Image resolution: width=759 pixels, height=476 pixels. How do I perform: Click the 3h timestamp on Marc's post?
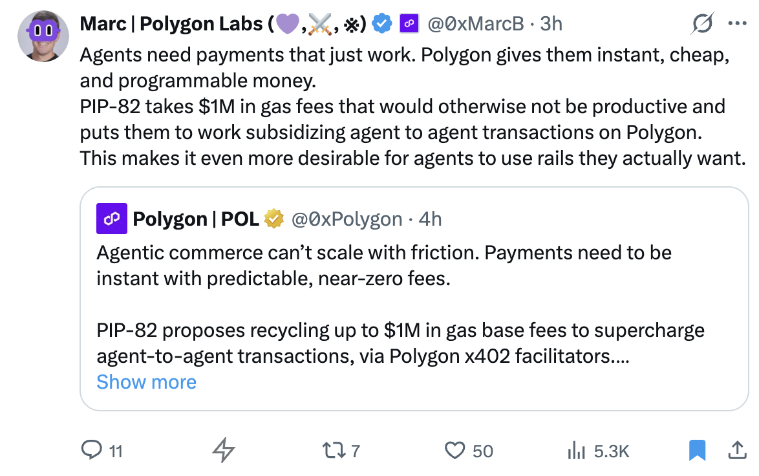tap(551, 24)
